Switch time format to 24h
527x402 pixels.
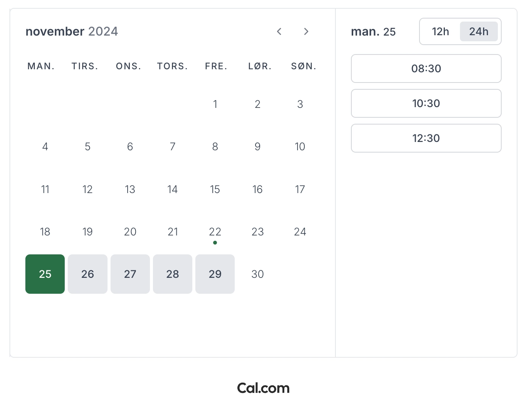pyautogui.click(x=479, y=31)
